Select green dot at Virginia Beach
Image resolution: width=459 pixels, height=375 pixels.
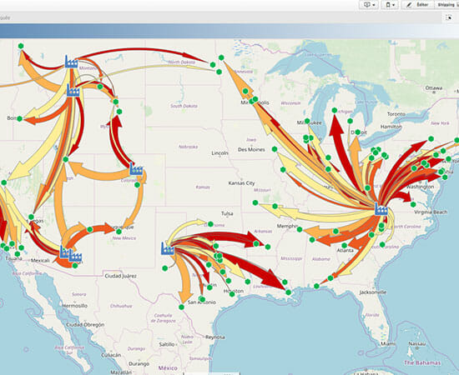click(413, 204)
